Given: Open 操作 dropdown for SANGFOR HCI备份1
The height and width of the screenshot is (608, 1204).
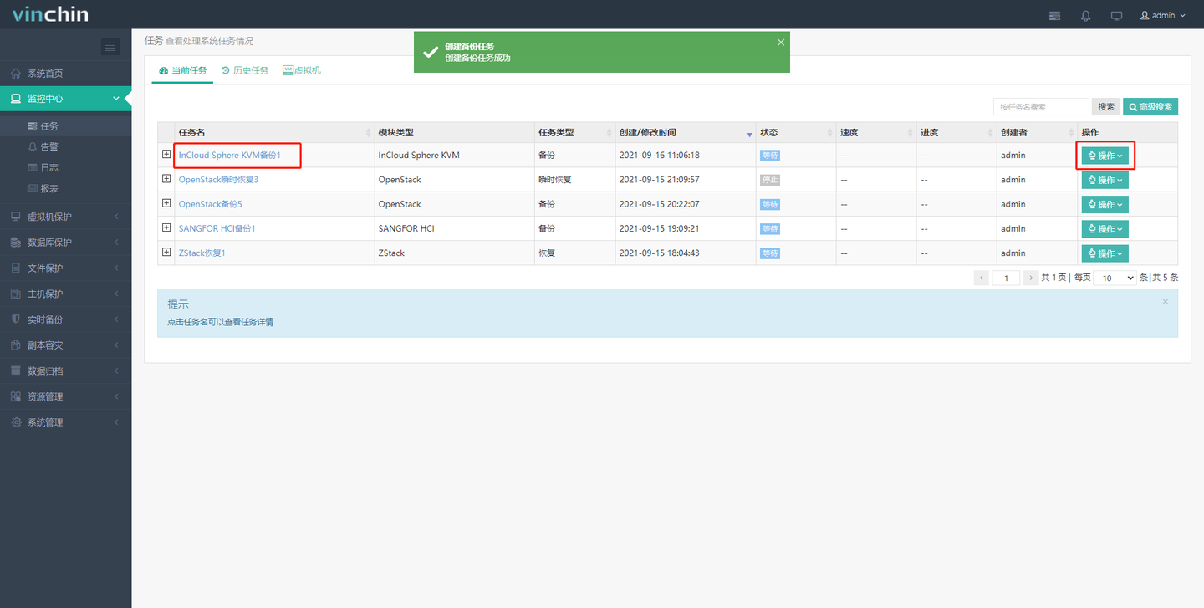Looking at the screenshot, I should click(1105, 228).
